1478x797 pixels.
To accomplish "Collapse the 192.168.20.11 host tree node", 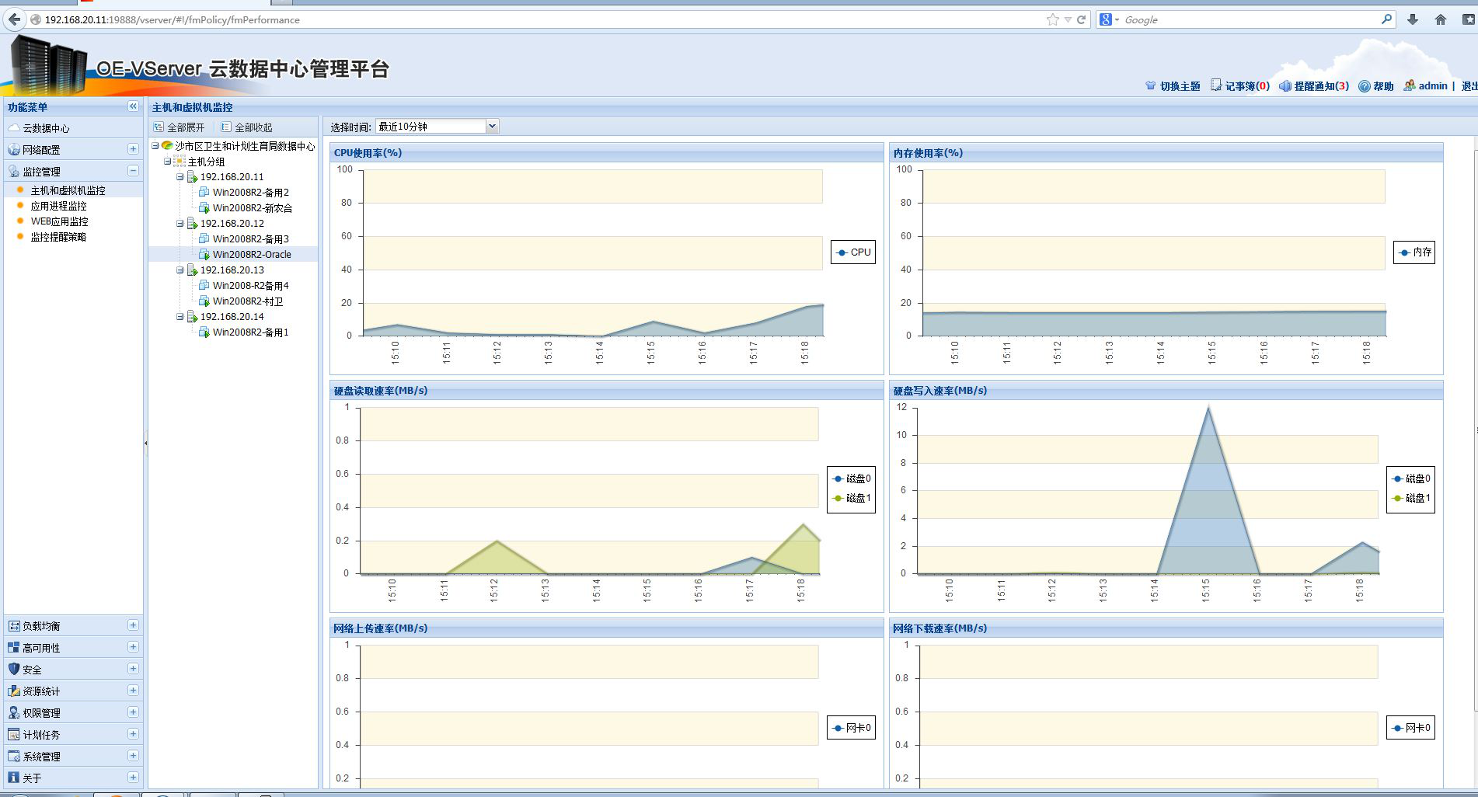I will 180,177.
